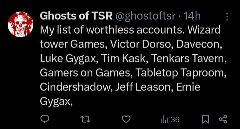Click the Ghosts of TSR display name
The height and width of the screenshot is (129, 240).
(x=76, y=16)
